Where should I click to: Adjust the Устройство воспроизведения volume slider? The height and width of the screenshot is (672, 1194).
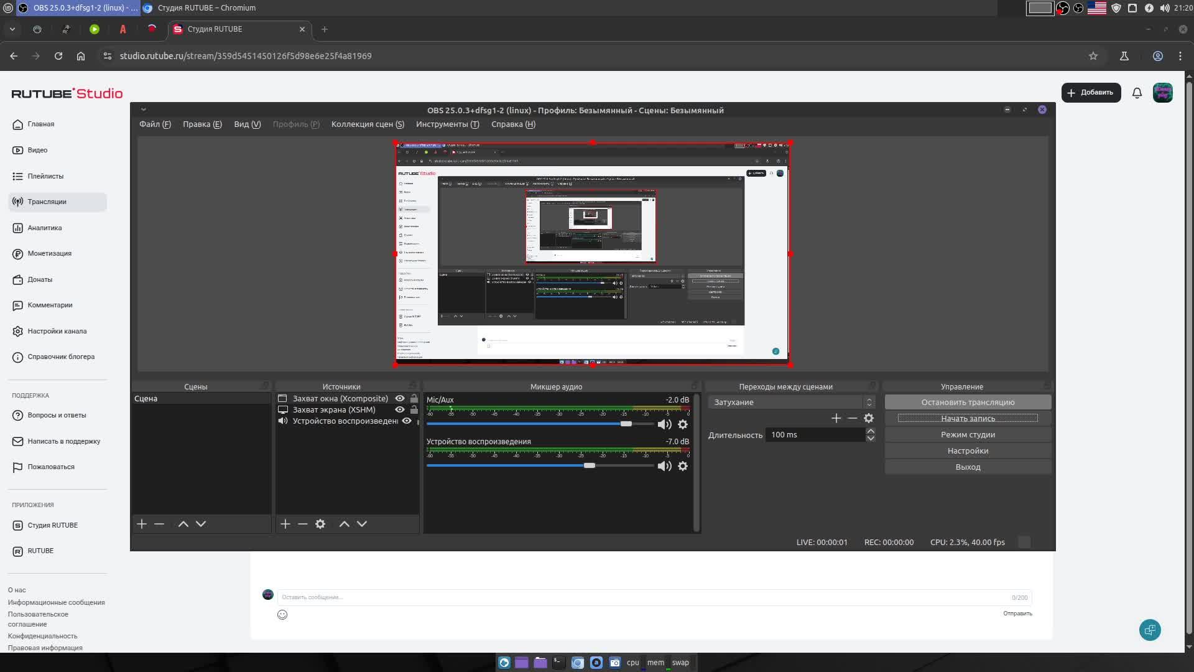pyautogui.click(x=590, y=465)
